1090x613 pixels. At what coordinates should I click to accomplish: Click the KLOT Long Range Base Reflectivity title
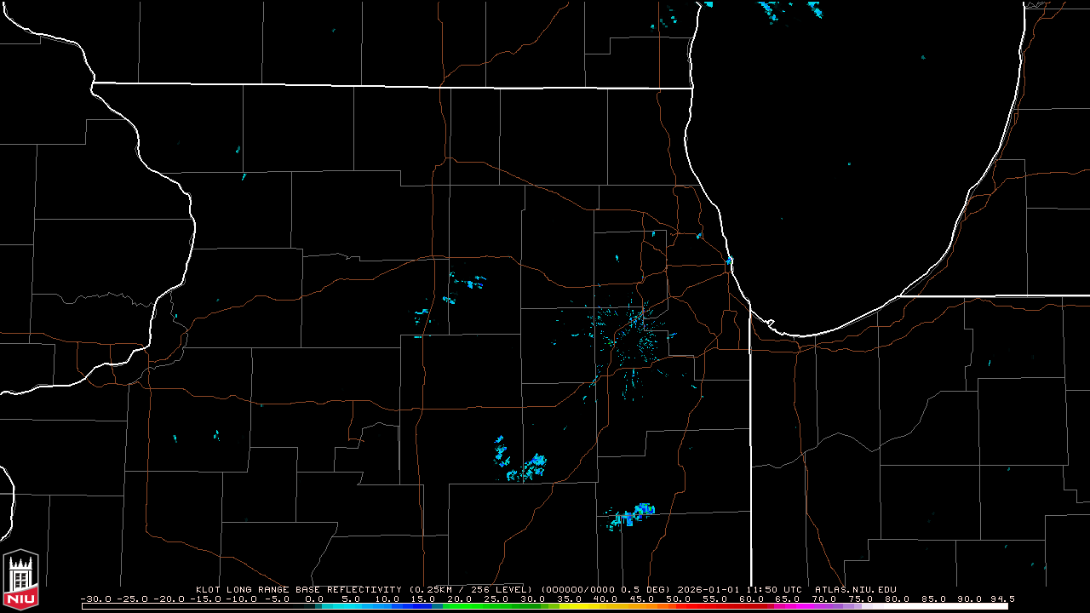pos(298,589)
